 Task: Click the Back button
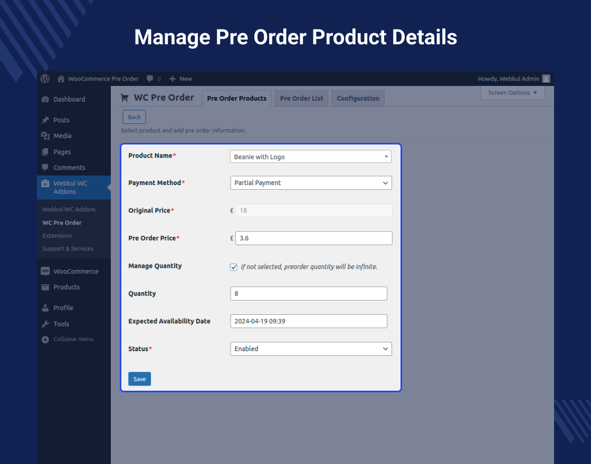(134, 117)
